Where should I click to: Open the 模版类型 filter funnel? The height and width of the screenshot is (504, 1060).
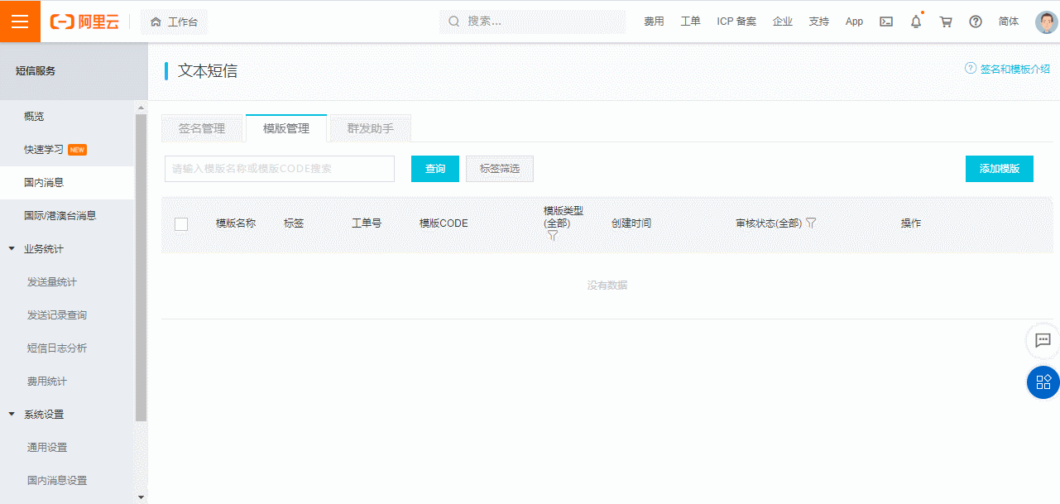pyautogui.click(x=552, y=235)
